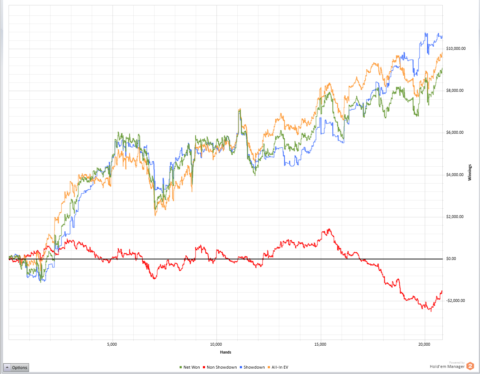This screenshot has height=374, width=480.
Task: Click the "$6,000.00" y-axis label
Action: pyautogui.click(x=455, y=133)
